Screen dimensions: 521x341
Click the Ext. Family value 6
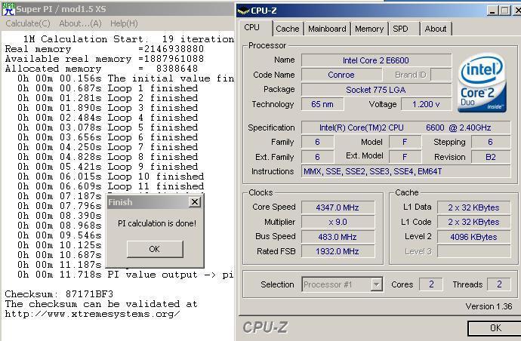coord(317,157)
